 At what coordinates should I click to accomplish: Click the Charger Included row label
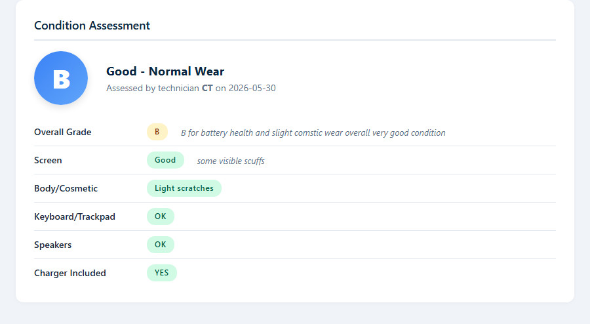[70, 273]
